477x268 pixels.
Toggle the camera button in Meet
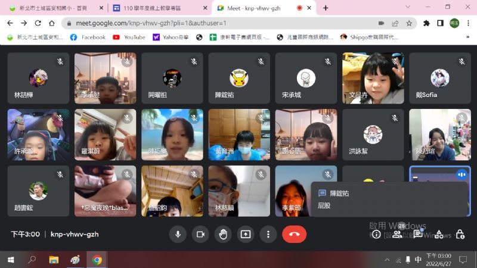coord(200,234)
